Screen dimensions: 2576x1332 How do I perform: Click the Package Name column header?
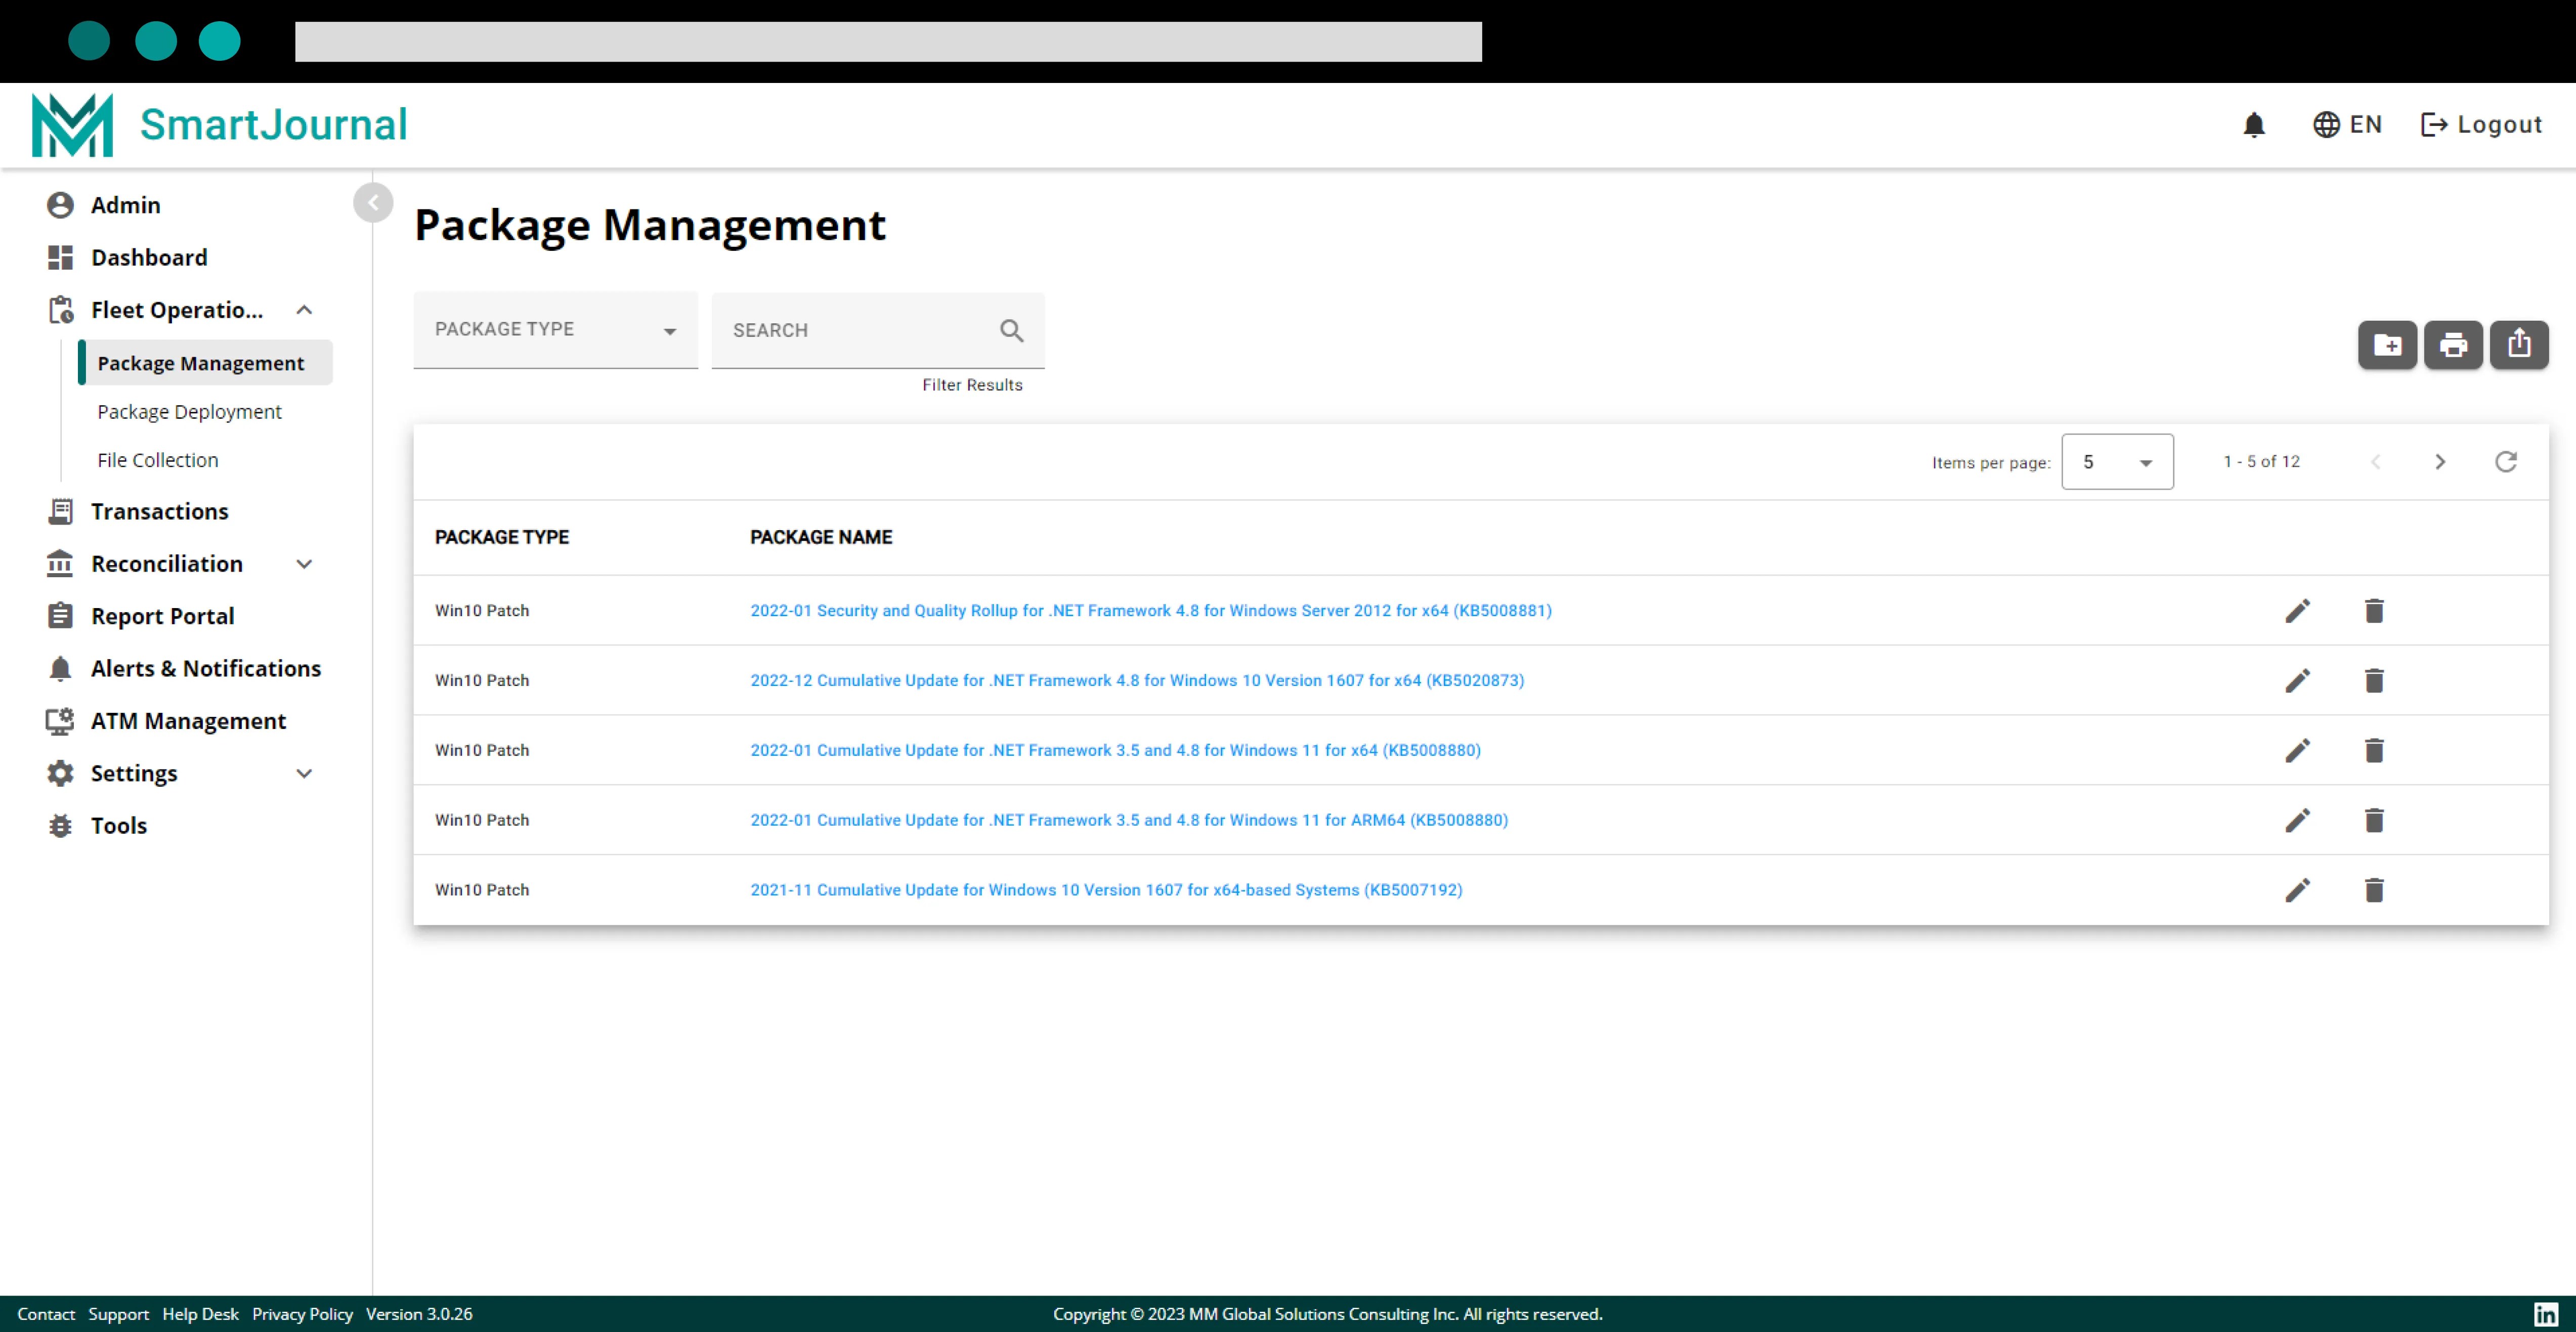coord(821,537)
